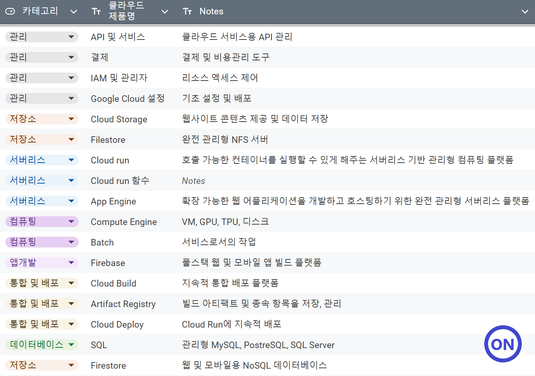Select the SQL product cell
This screenshot has height=376, width=535.
(x=99, y=345)
